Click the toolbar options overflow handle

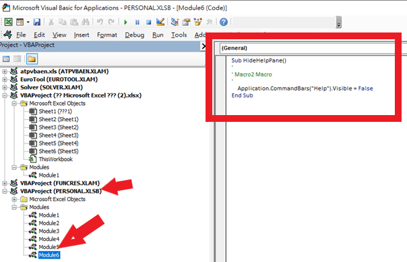(x=339, y=22)
